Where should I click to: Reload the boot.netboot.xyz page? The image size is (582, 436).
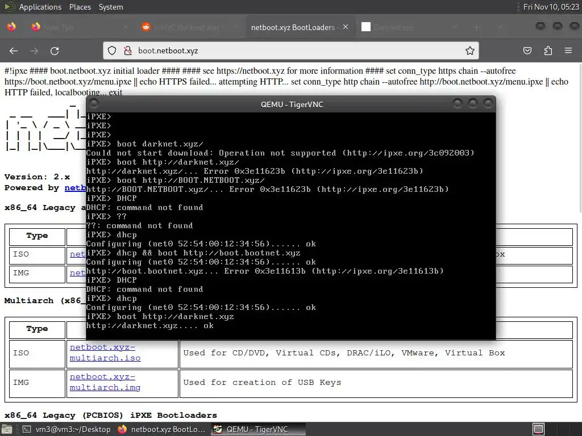tap(55, 51)
